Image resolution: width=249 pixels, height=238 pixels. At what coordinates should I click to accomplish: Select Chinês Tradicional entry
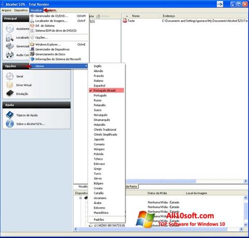pos(105,130)
